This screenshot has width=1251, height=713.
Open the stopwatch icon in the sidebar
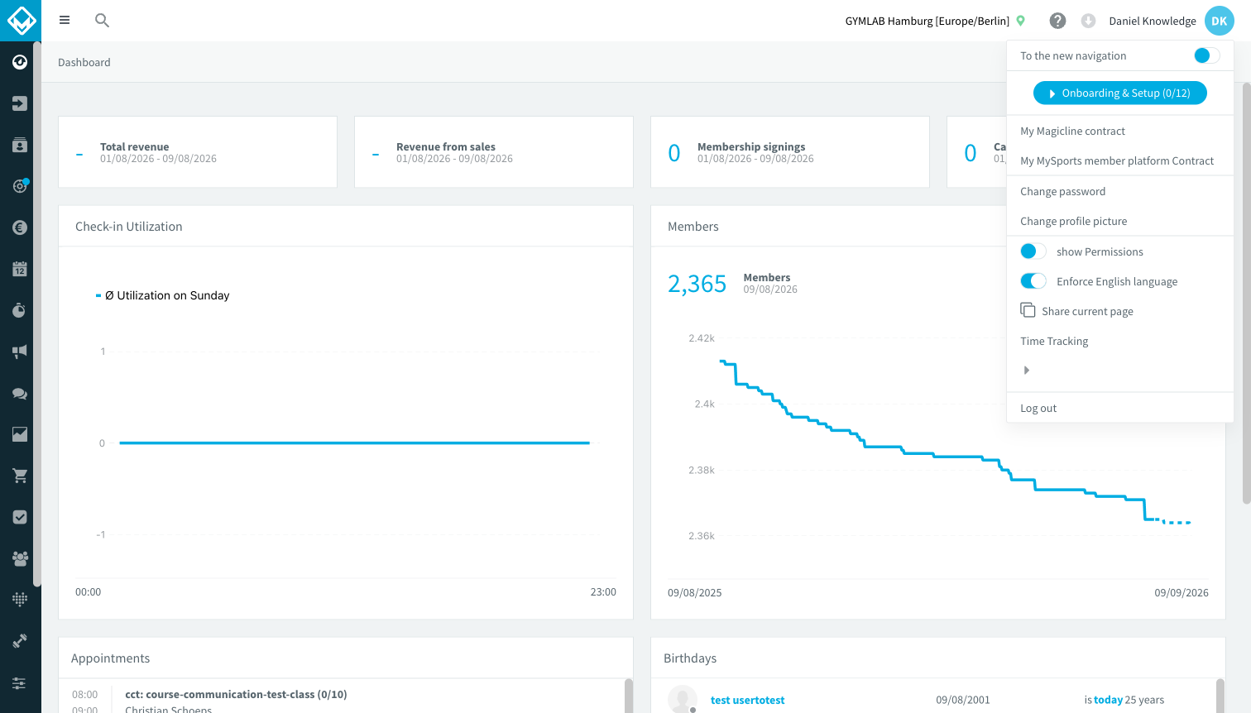click(20, 310)
